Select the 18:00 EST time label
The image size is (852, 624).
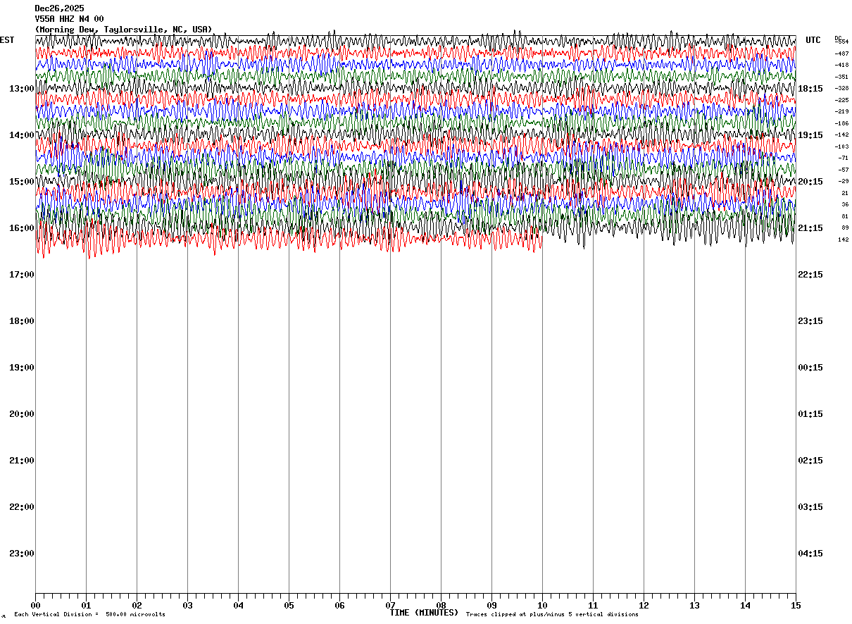pyautogui.click(x=22, y=321)
